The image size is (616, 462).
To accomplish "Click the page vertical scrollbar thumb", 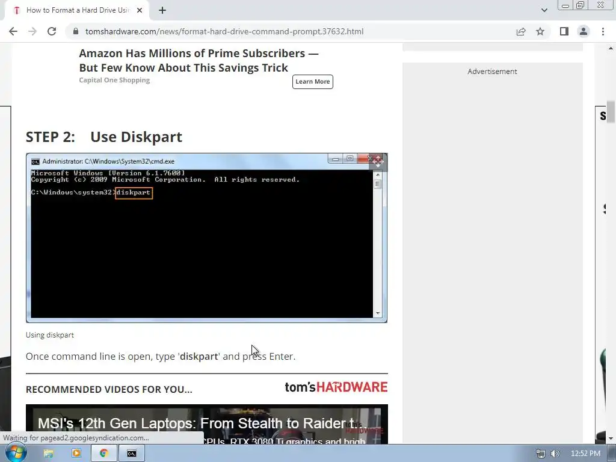I will coord(611,112).
